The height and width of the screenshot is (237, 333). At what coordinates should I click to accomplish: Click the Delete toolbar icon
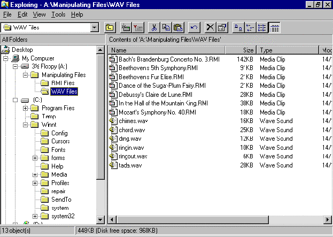click(211, 27)
